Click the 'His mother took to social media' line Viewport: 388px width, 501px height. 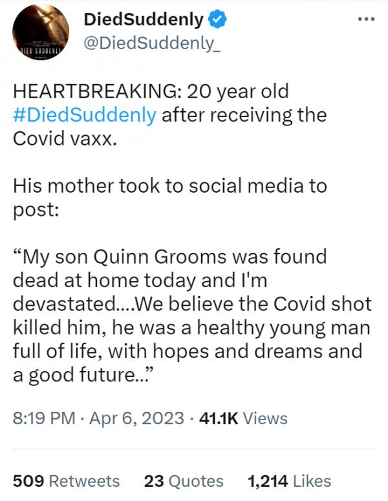[x=170, y=186]
